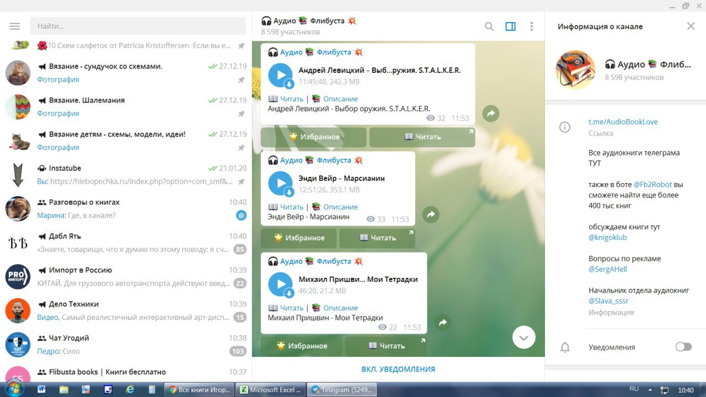The width and height of the screenshot is (706, 397).
Task: Click the 103 unread badge on Чат Угодий
Action: point(238,351)
